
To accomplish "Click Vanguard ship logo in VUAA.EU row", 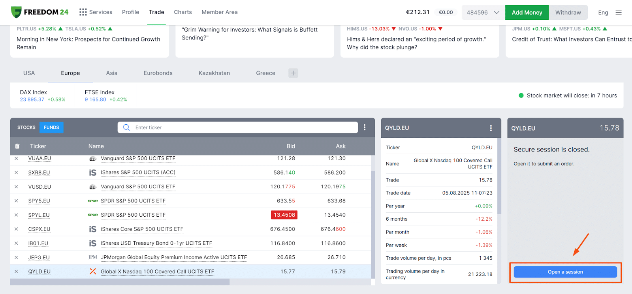I will (93, 159).
